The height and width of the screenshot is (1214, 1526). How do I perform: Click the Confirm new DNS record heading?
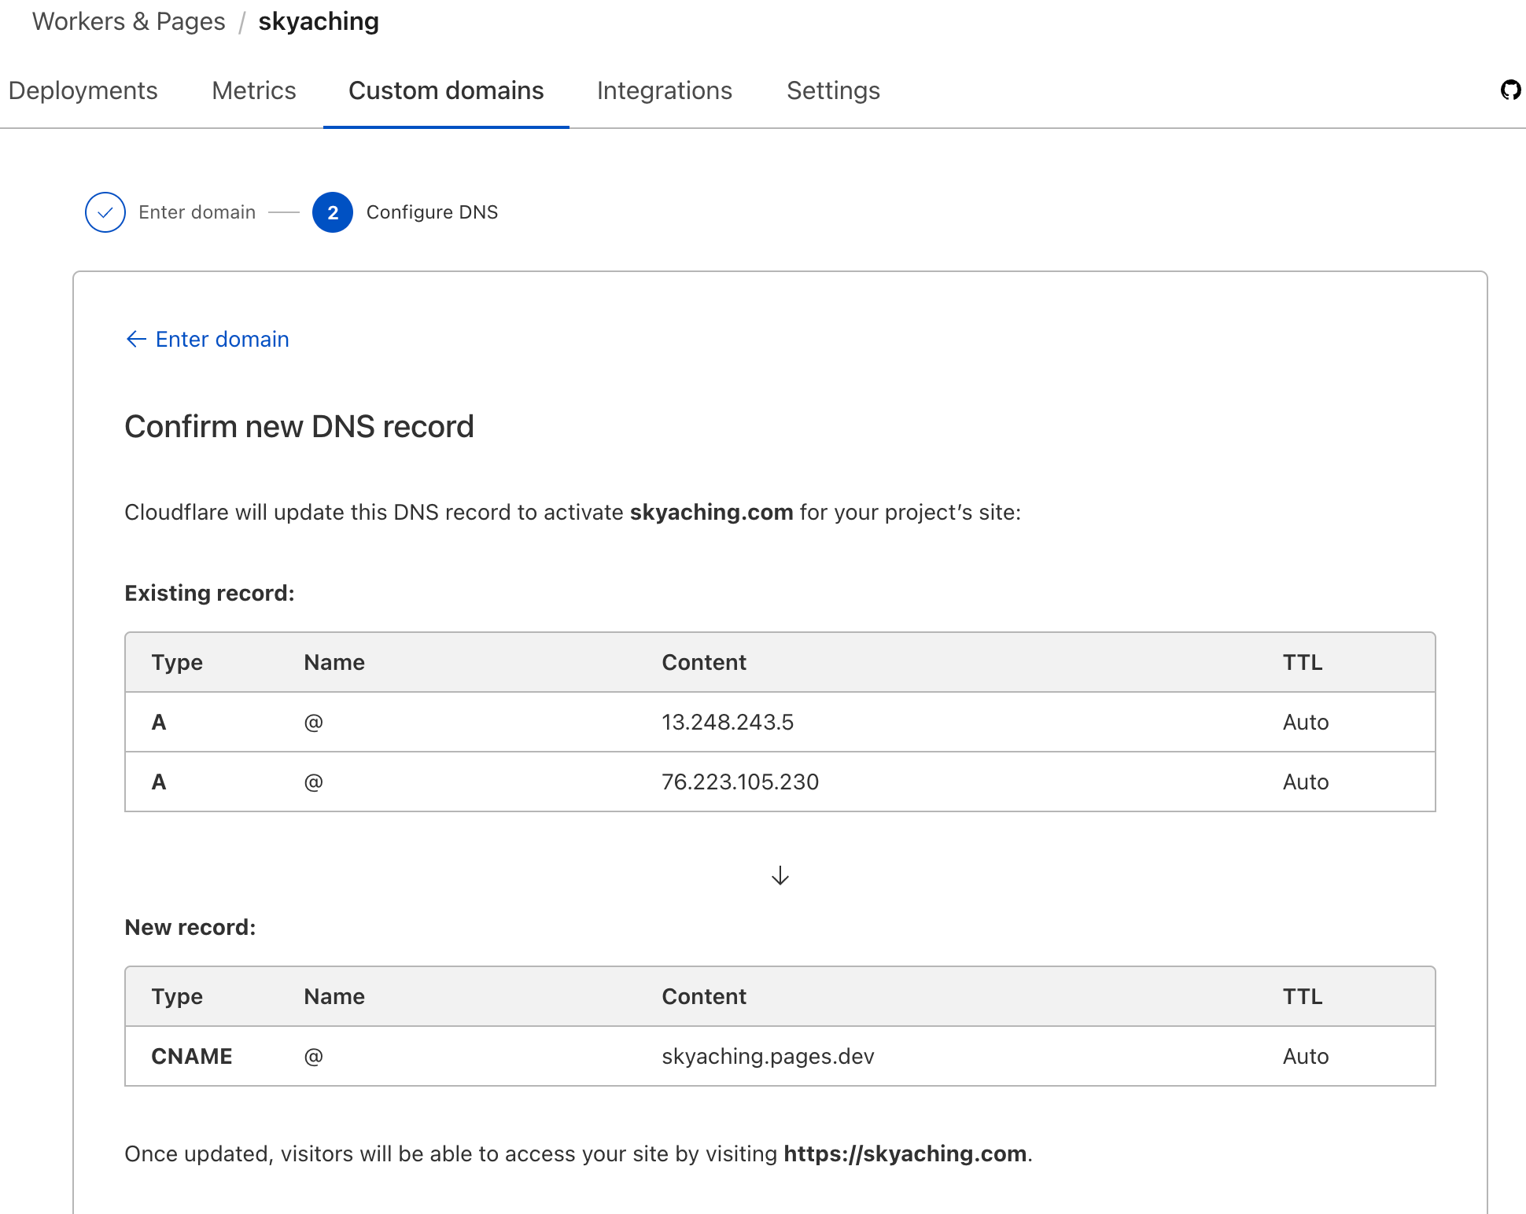point(300,427)
